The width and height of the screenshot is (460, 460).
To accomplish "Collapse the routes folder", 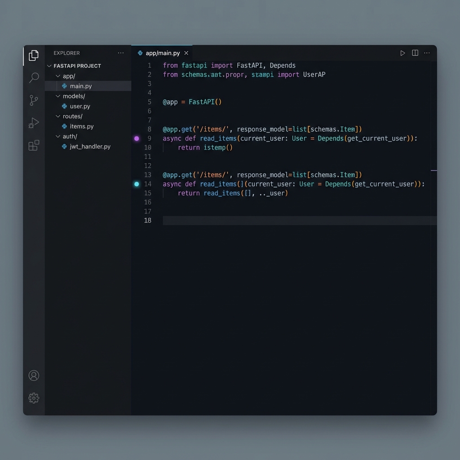I will (58, 116).
